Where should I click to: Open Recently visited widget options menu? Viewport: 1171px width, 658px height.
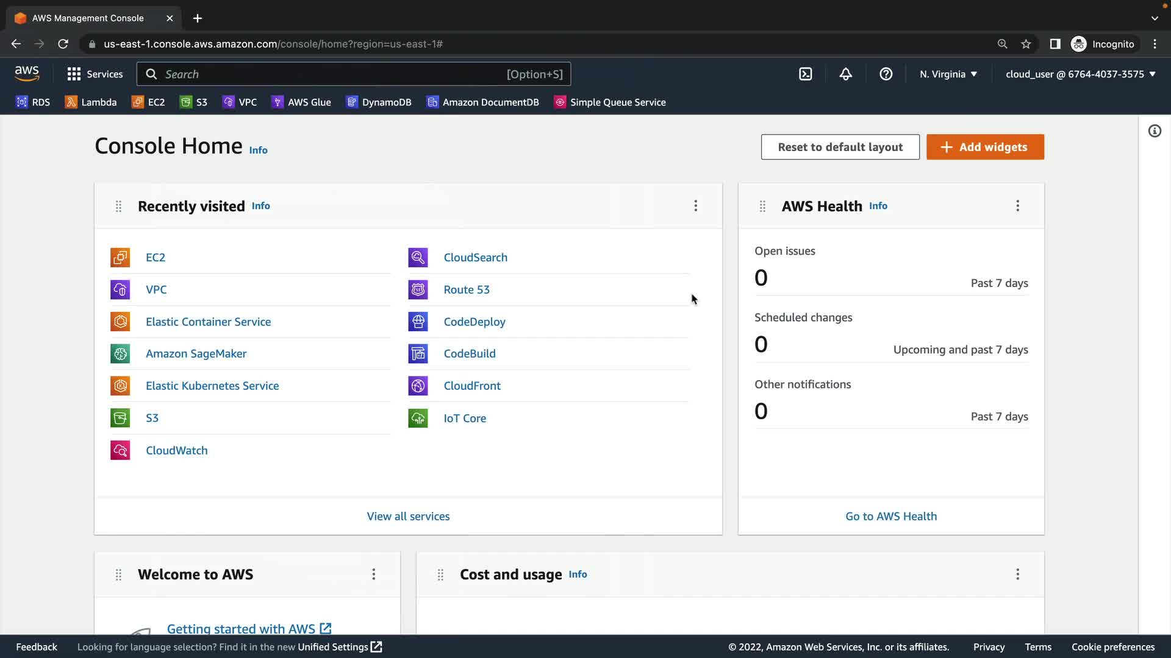click(695, 206)
